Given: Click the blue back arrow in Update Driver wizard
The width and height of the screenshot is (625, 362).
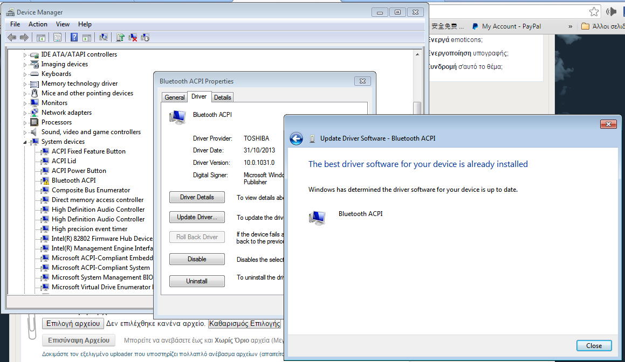Looking at the screenshot, I should click(x=296, y=138).
